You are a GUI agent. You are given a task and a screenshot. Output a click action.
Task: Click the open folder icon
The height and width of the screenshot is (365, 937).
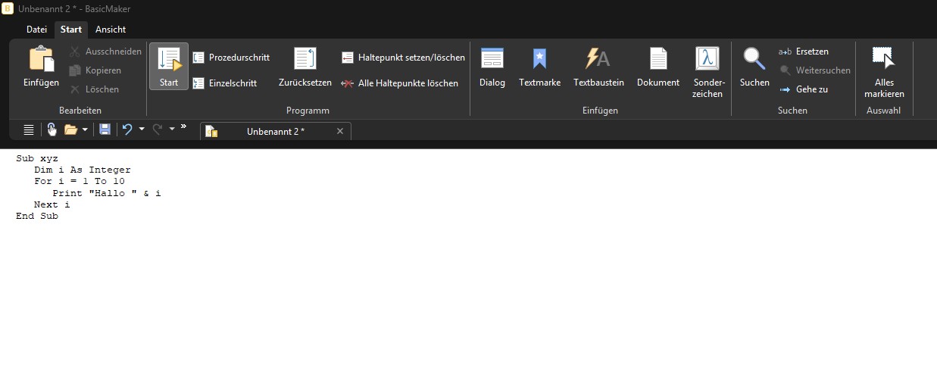pyautogui.click(x=70, y=129)
